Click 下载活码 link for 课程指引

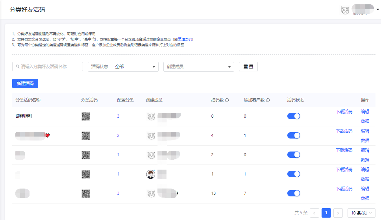[344, 112]
